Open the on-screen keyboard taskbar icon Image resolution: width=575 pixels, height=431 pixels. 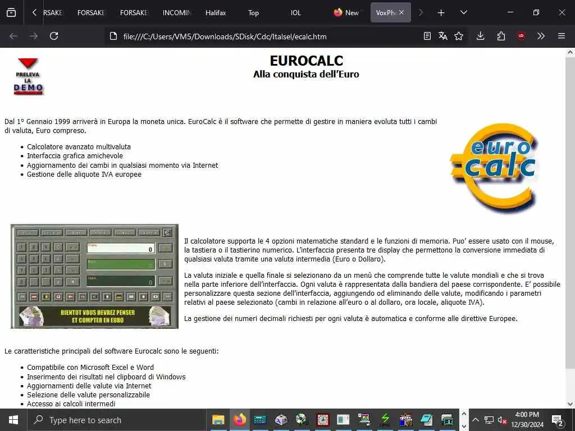click(260, 420)
